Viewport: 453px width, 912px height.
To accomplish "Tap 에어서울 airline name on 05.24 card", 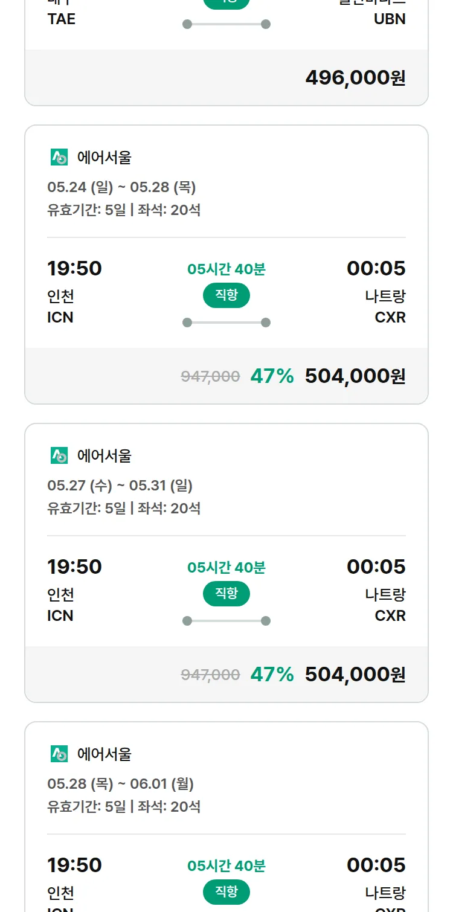I will (x=104, y=158).
